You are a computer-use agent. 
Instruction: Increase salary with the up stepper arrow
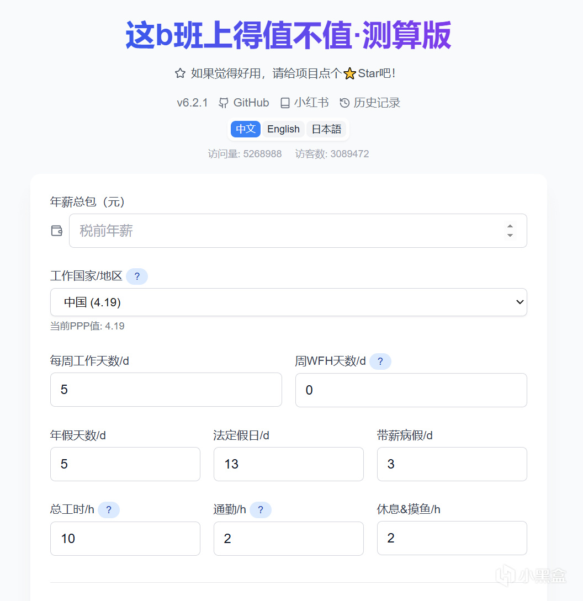510,226
